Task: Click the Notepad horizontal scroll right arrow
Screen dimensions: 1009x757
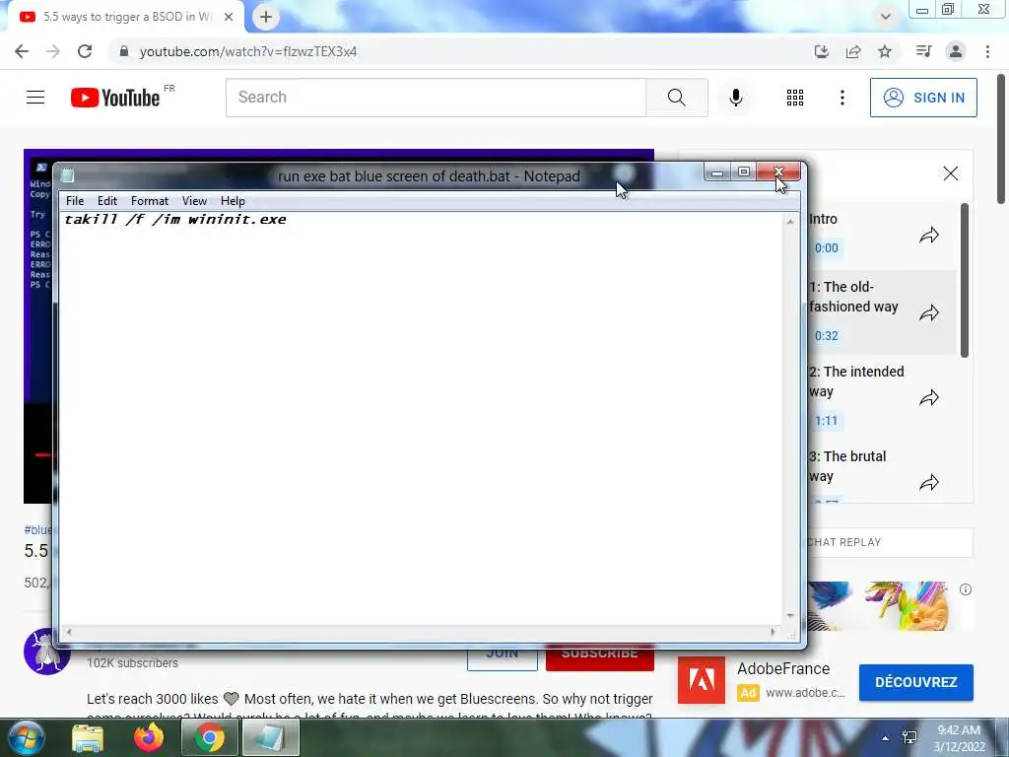Action: [773, 632]
